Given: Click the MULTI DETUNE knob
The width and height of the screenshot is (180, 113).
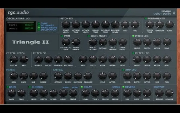Looking at the screenshot, I should (93, 42).
